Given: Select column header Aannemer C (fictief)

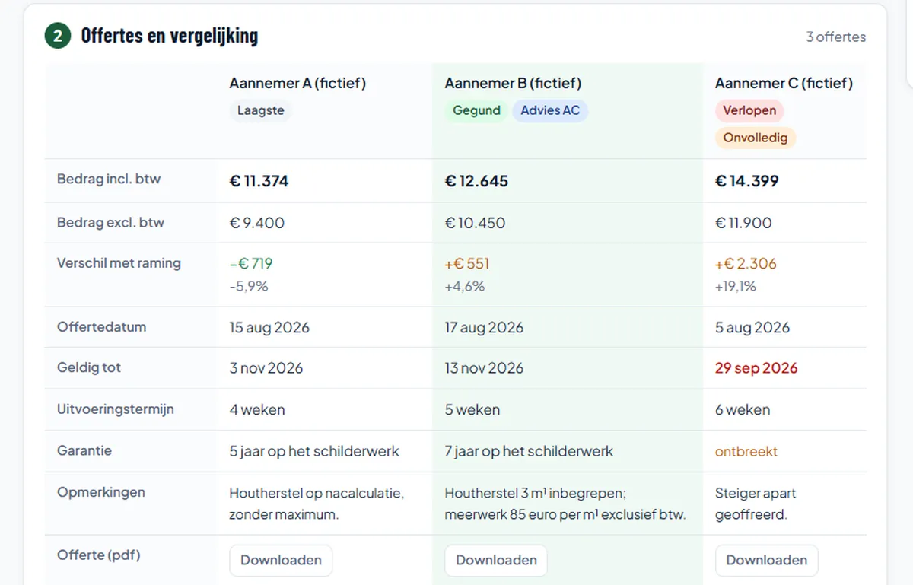Looking at the screenshot, I should (x=784, y=83).
